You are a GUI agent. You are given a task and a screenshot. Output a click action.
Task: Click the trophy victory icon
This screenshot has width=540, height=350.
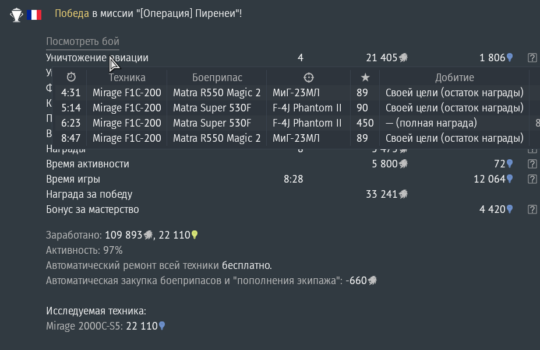[16, 15]
